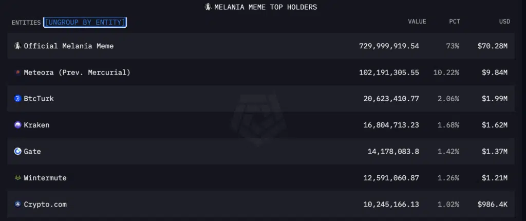
Task: Open the Meteora (Prev. Mercurial) link
Action: [x=77, y=72]
